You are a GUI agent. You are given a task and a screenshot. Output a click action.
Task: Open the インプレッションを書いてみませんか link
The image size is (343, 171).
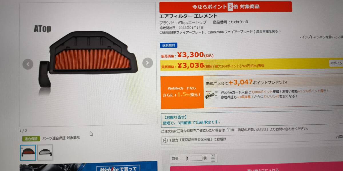322,37
